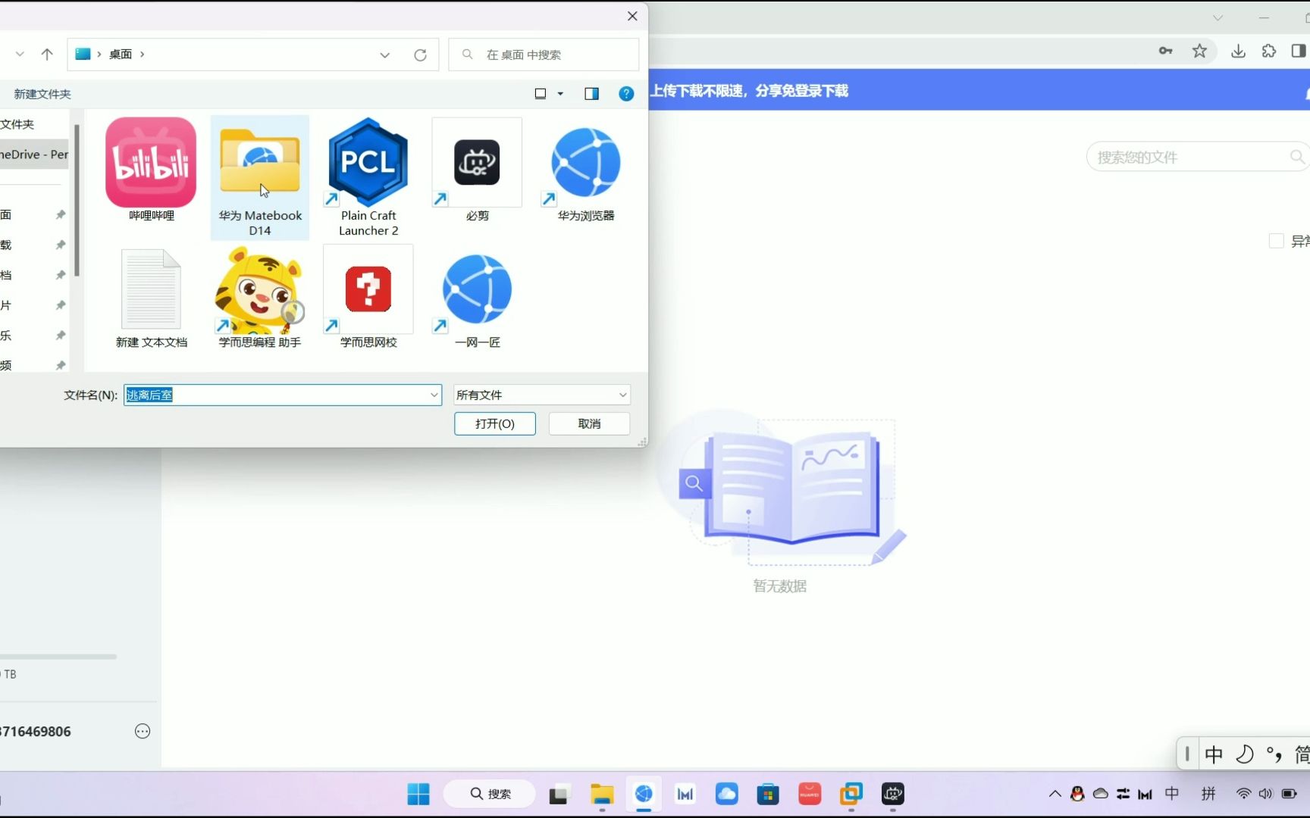Screen dimensions: 1310x818
Task: Click the help question mark icon
Action: 626,94
